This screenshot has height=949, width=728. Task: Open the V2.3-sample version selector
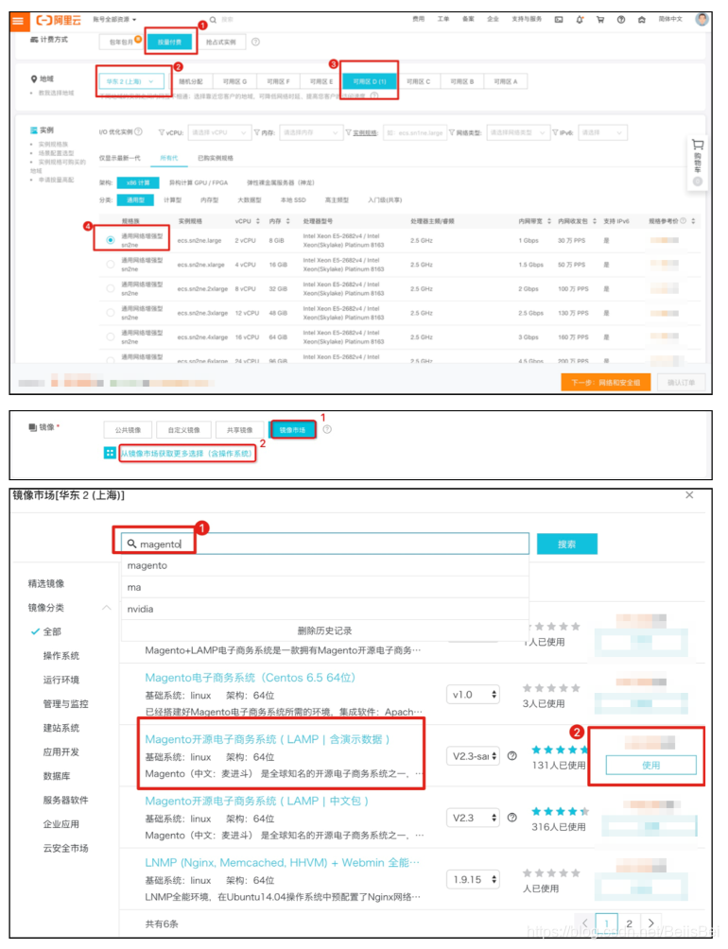[x=474, y=756]
